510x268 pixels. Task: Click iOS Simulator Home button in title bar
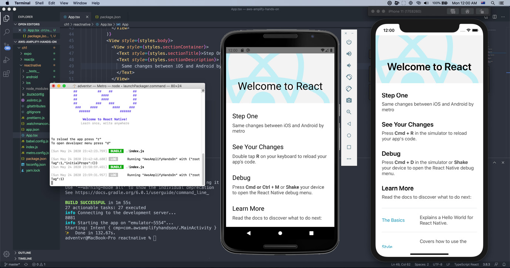point(467,11)
